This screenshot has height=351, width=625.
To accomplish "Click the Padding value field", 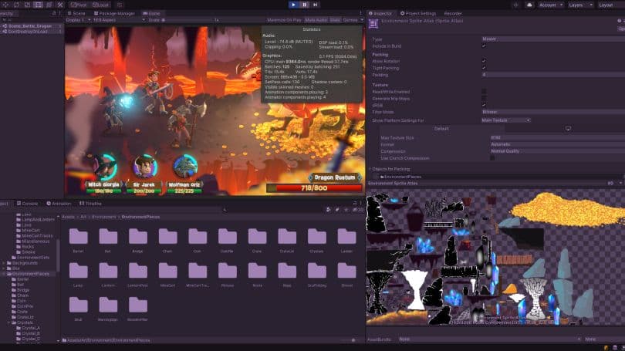I will (553, 75).
